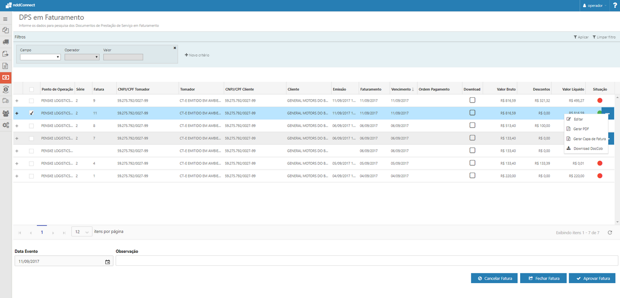The image size is (620, 298).
Task: Click into the Observação text field
Action: 367,261
